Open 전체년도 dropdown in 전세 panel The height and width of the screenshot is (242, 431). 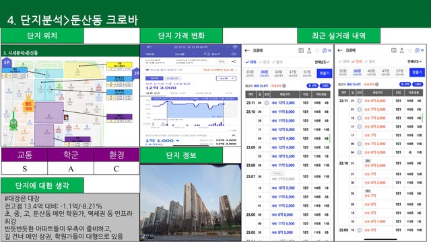coord(415,61)
